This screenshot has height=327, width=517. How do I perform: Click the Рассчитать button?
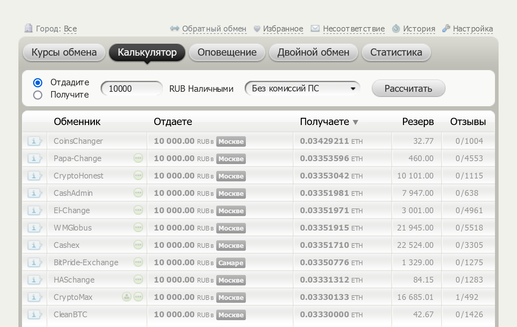408,89
